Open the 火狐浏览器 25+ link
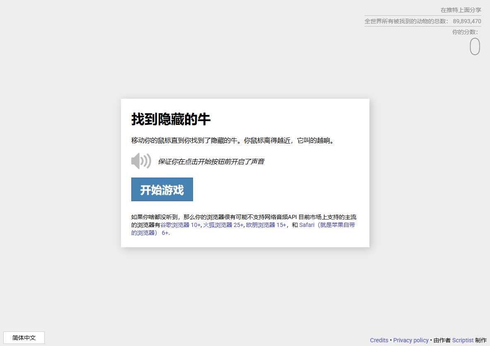The image size is (490, 346). [x=223, y=225]
